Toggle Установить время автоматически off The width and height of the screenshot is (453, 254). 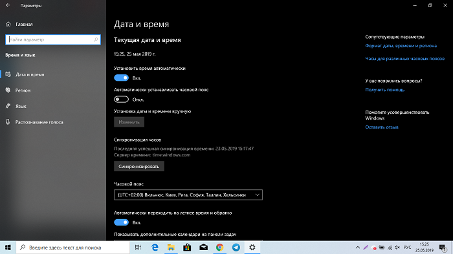pyautogui.click(x=122, y=78)
